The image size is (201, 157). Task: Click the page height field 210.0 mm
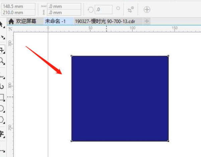[18, 12]
